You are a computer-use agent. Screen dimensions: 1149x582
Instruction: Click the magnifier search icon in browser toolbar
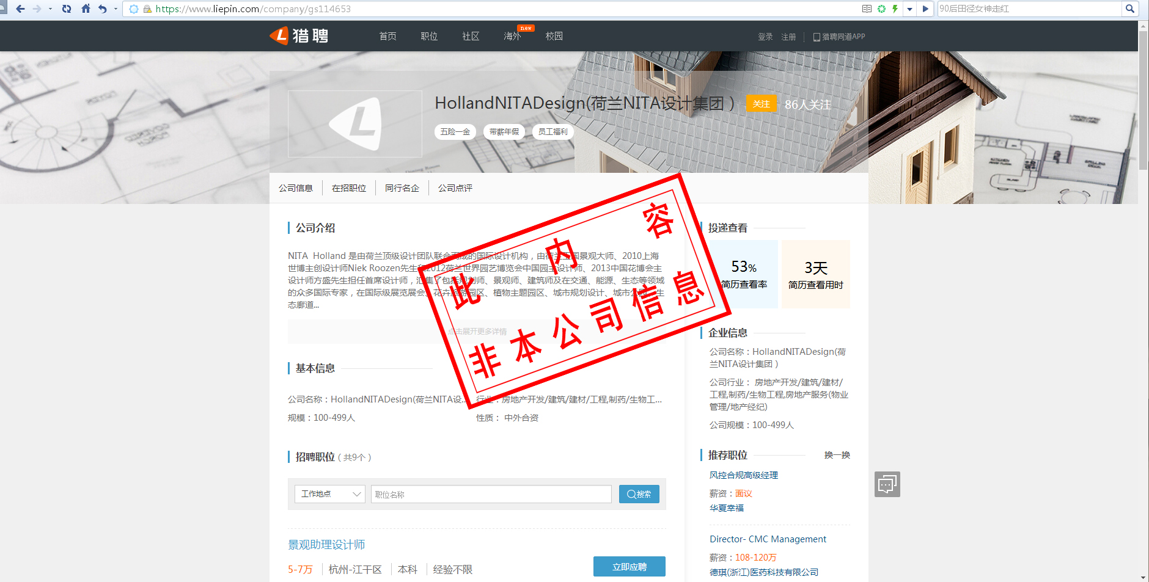point(1130,9)
